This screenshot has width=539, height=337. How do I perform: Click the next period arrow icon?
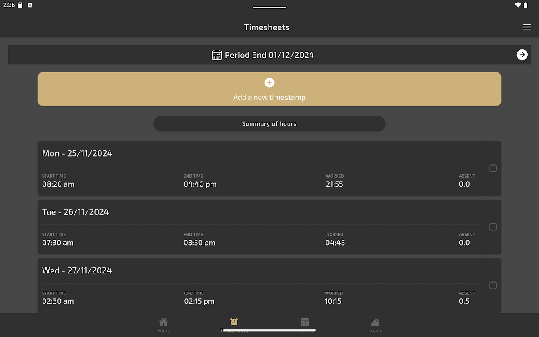pos(522,55)
